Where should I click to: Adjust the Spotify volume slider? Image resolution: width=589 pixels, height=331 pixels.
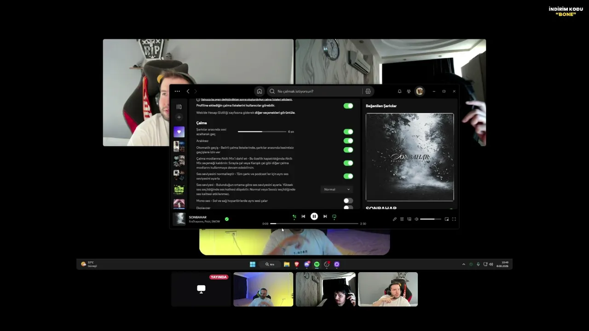(x=431, y=219)
